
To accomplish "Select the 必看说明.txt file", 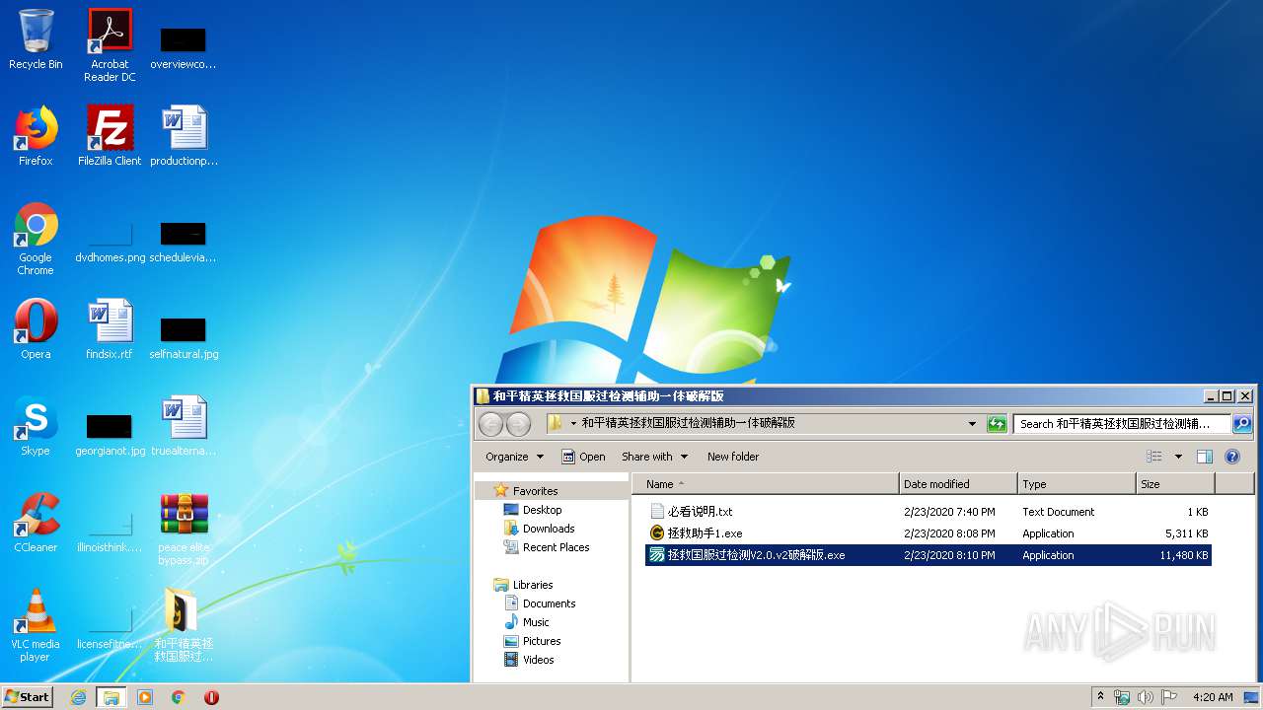I will [929, 512].
